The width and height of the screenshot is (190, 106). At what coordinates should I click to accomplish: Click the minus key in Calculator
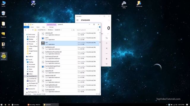coord(107,54)
